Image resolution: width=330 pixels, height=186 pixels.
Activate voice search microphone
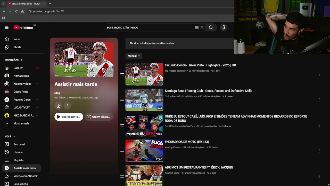(224, 27)
